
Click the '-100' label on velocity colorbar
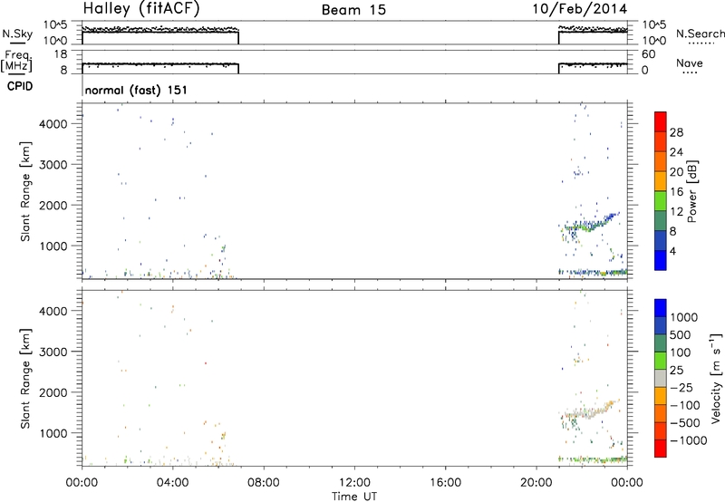point(685,405)
